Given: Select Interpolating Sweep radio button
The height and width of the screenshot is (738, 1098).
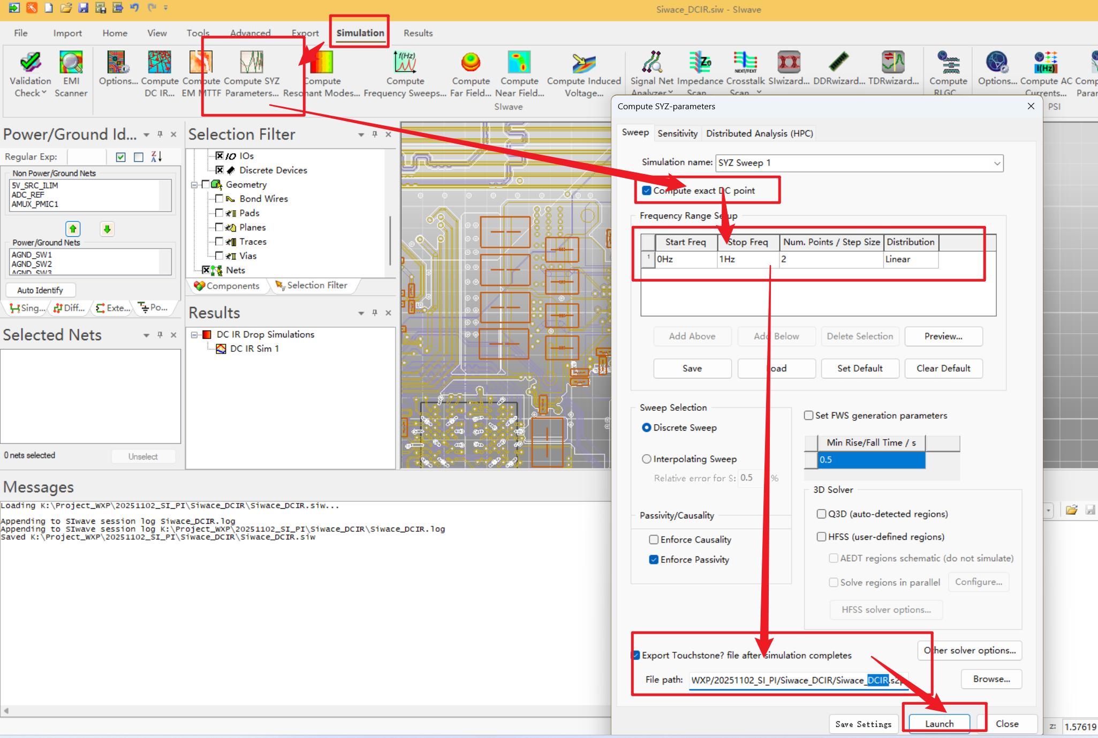Looking at the screenshot, I should pos(647,459).
